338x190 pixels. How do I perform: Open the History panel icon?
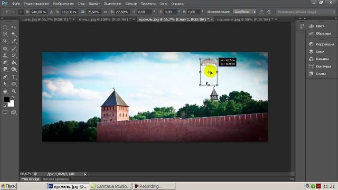pos(302,26)
